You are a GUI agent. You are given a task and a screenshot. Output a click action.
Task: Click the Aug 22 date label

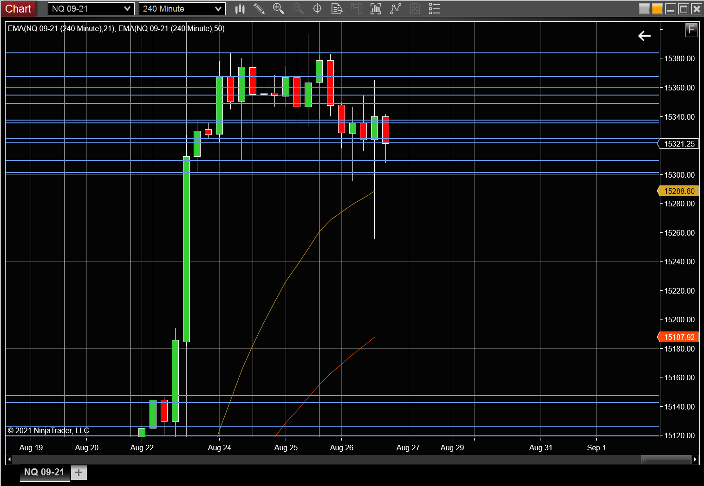(142, 448)
